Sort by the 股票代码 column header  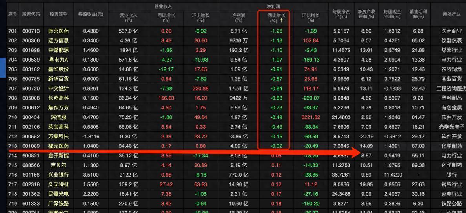[31, 14]
